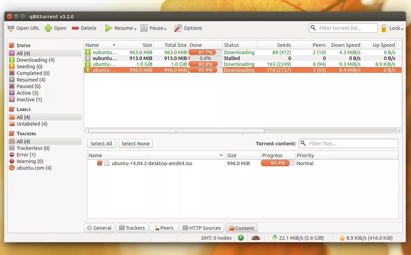The height and width of the screenshot is (255, 411).
Task: Sort by the Total Size column header
Action: [x=171, y=45]
